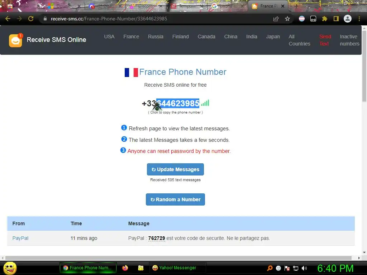
Task: Click 'Received 595 text messages' text
Action: pos(175,180)
